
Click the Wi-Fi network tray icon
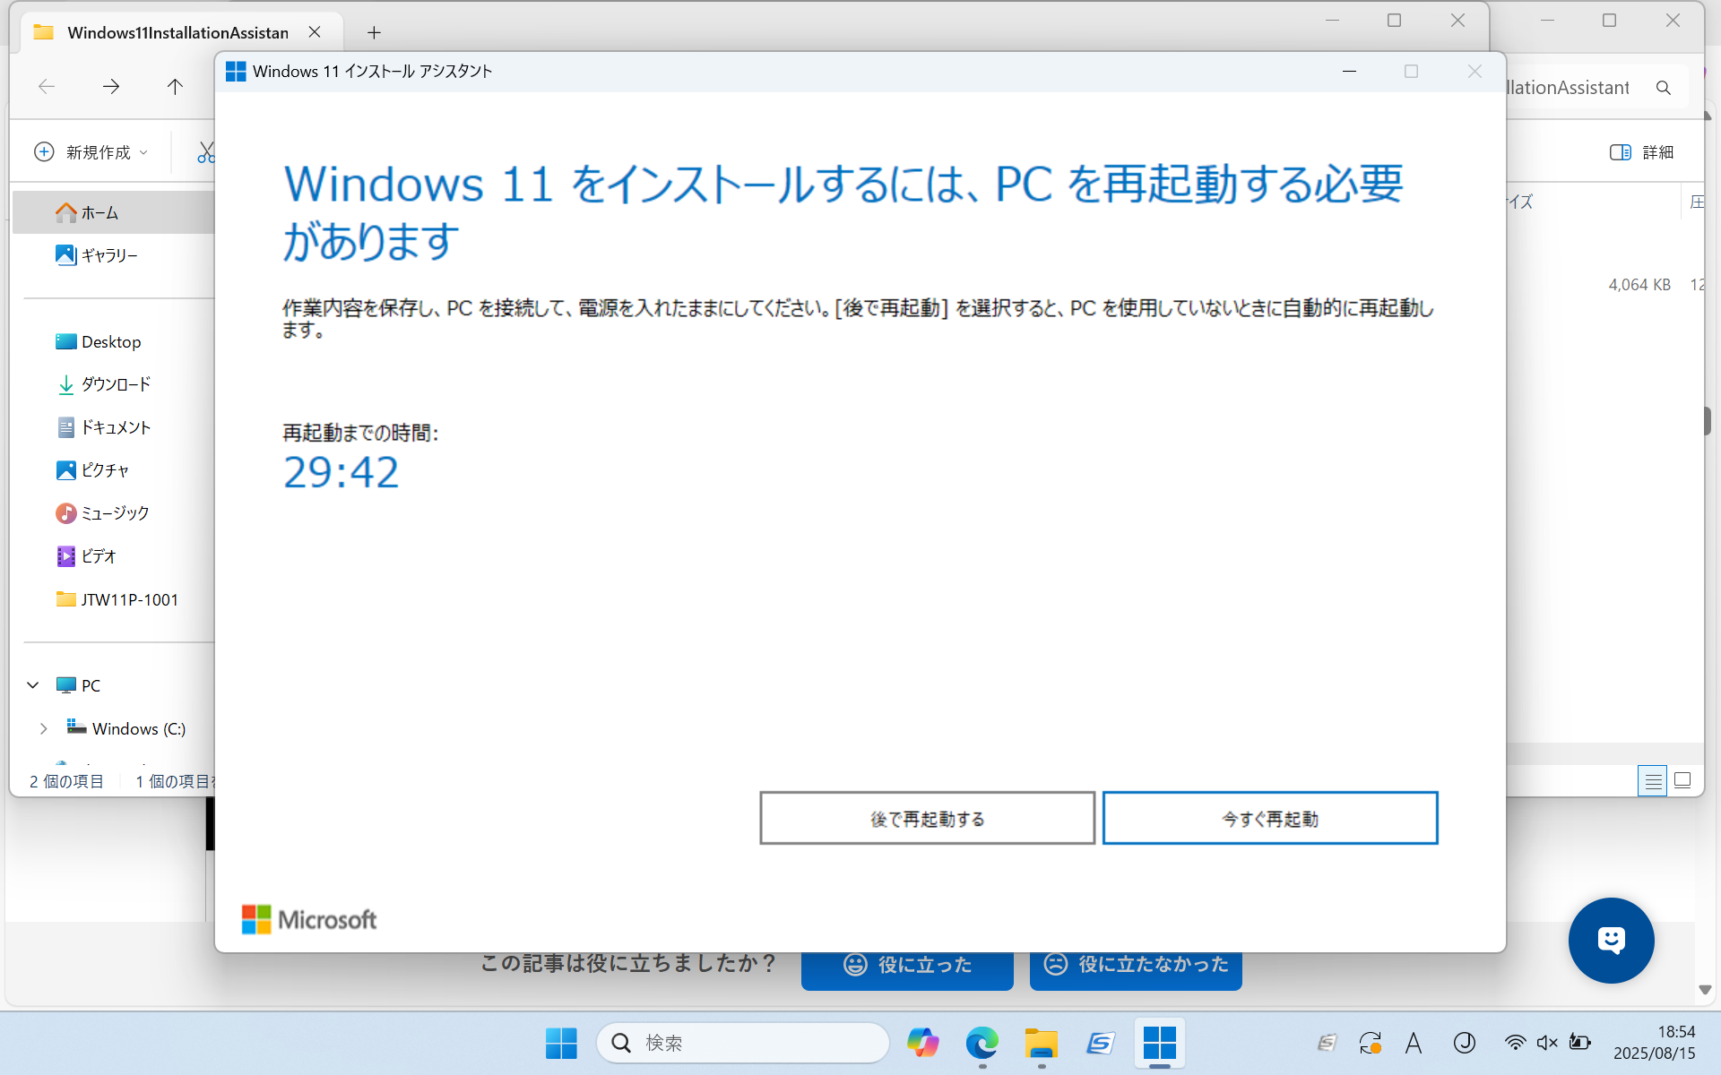coord(1515,1043)
